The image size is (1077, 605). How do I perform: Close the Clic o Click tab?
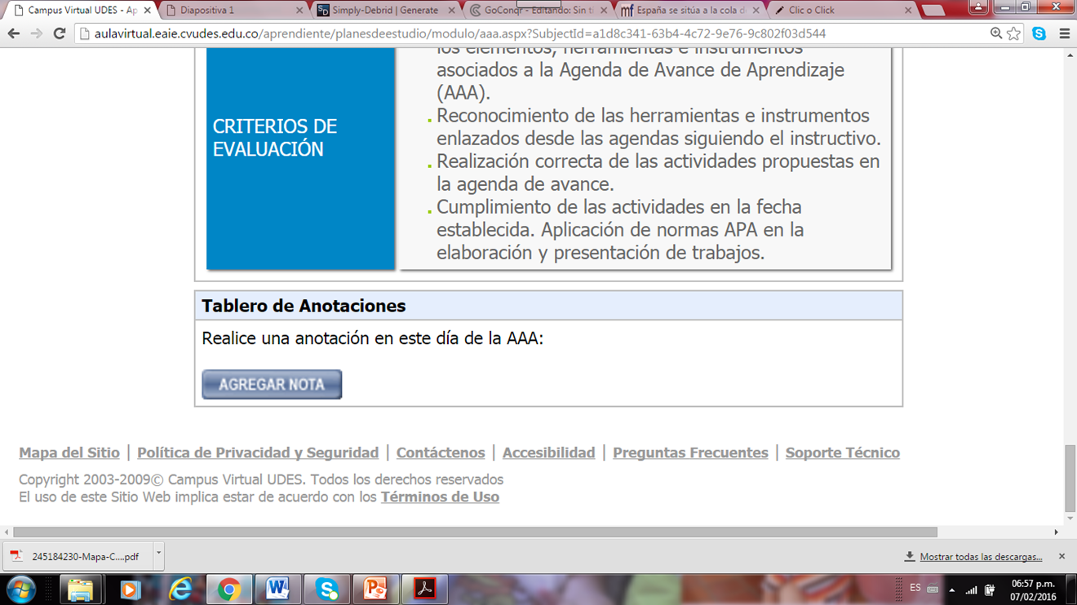tap(908, 11)
